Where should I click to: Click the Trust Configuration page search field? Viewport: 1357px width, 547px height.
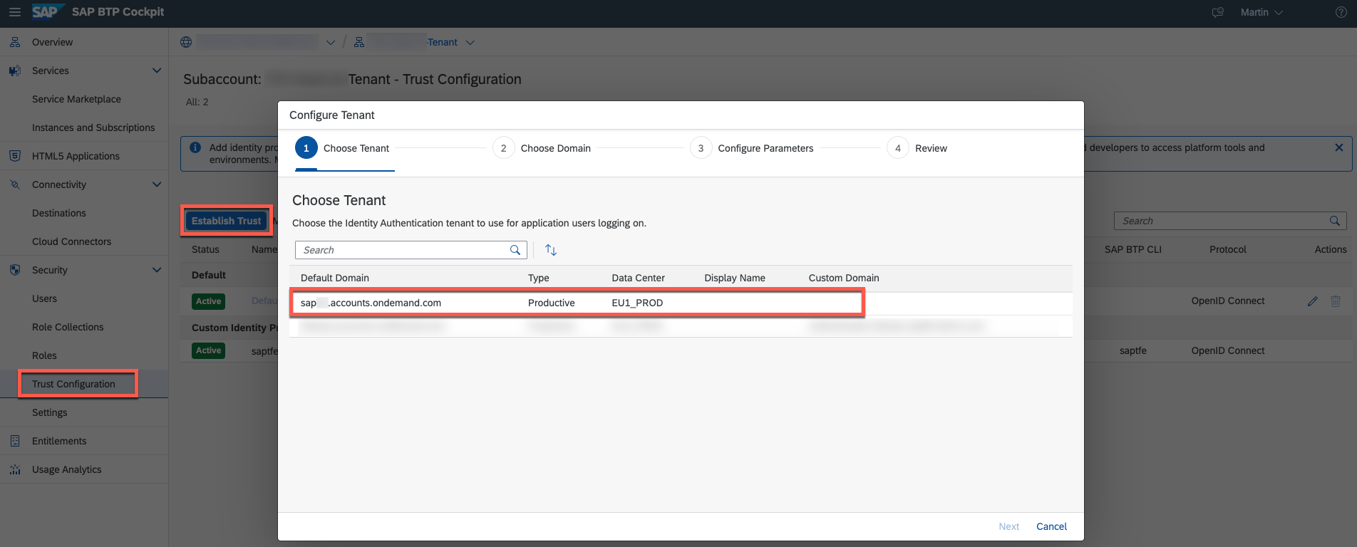coord(1230,221)
